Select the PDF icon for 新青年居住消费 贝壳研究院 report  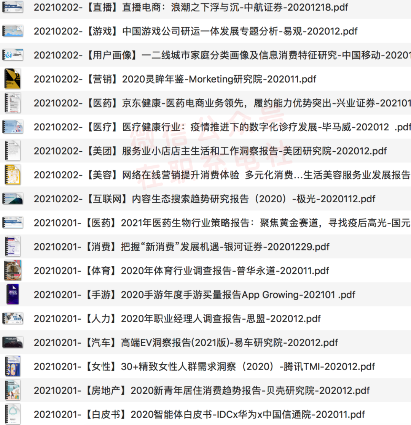13,390
